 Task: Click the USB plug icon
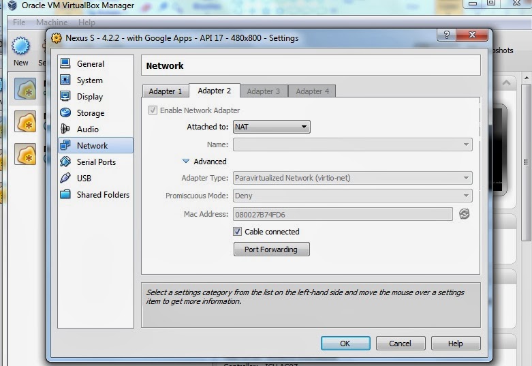(65, 178)
